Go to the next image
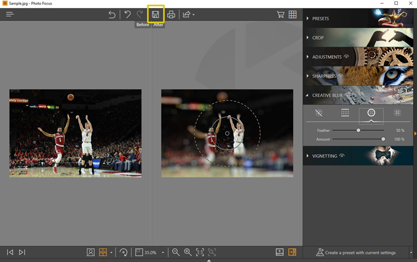 pyautogui.click(x=22, y=252)
